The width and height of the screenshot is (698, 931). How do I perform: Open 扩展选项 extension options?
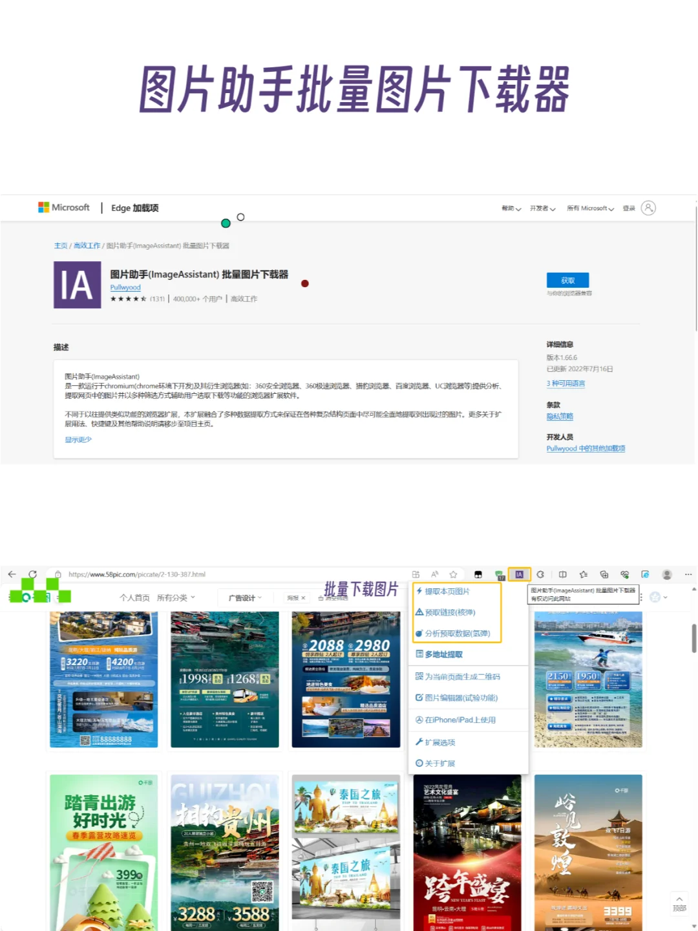[x=440, y=742]
